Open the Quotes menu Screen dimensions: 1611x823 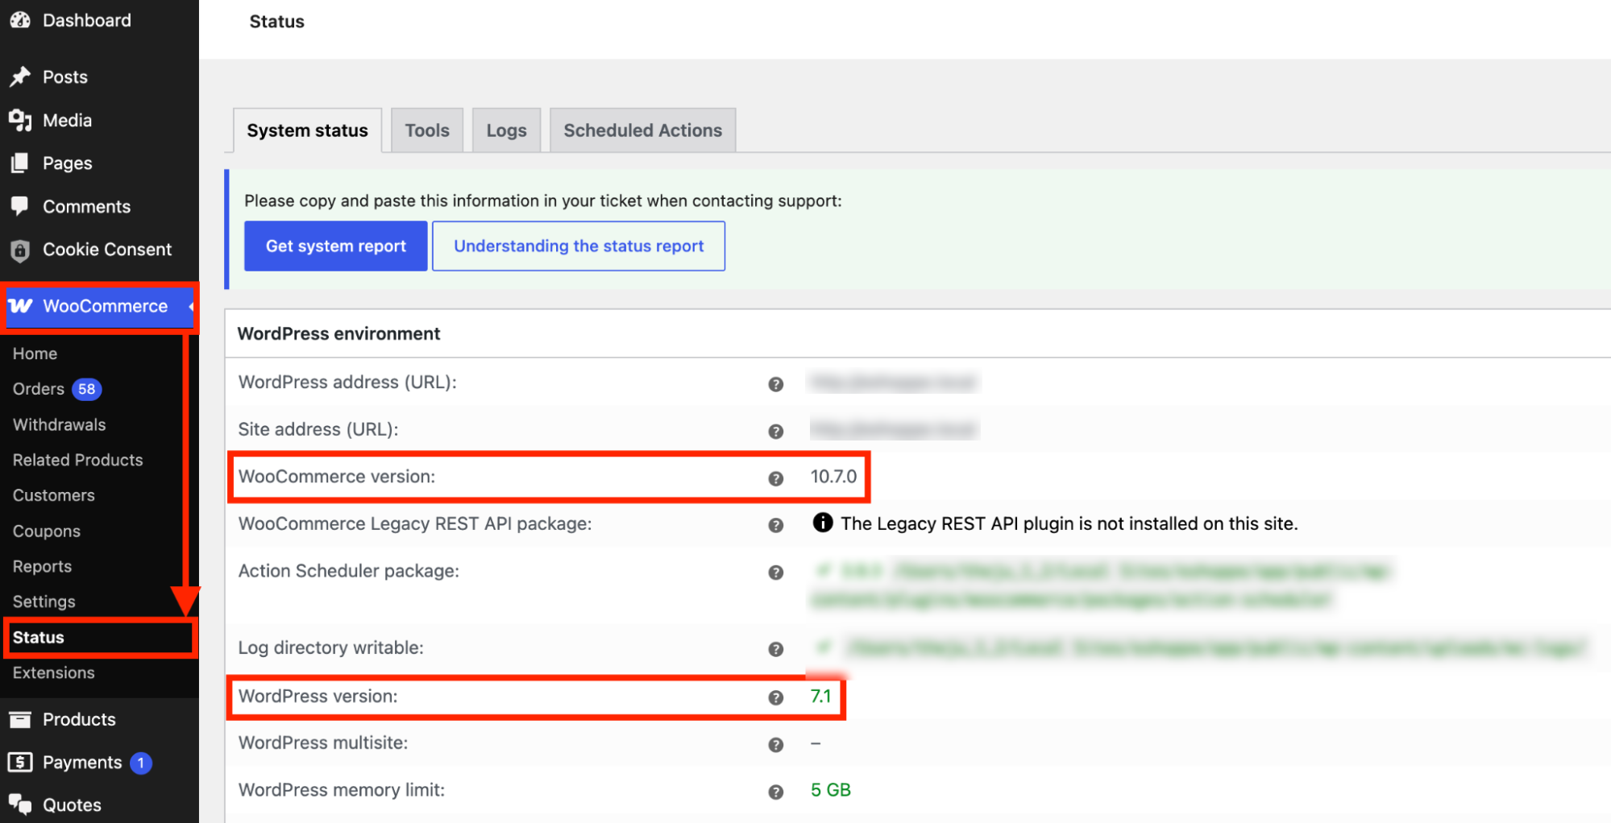pyautogui.click(x=72, y=804)
